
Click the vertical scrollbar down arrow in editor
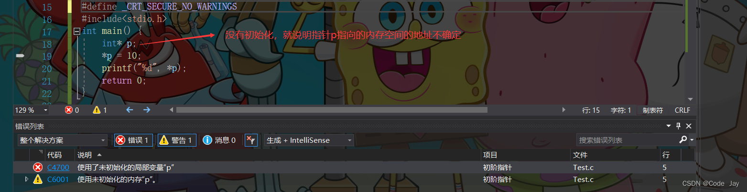(690, 99)
